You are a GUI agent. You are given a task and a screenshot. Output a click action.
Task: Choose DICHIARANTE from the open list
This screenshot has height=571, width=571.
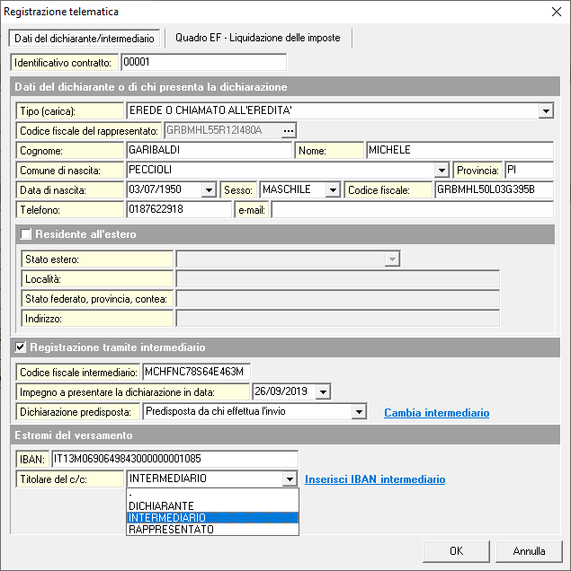click(161, 506)
